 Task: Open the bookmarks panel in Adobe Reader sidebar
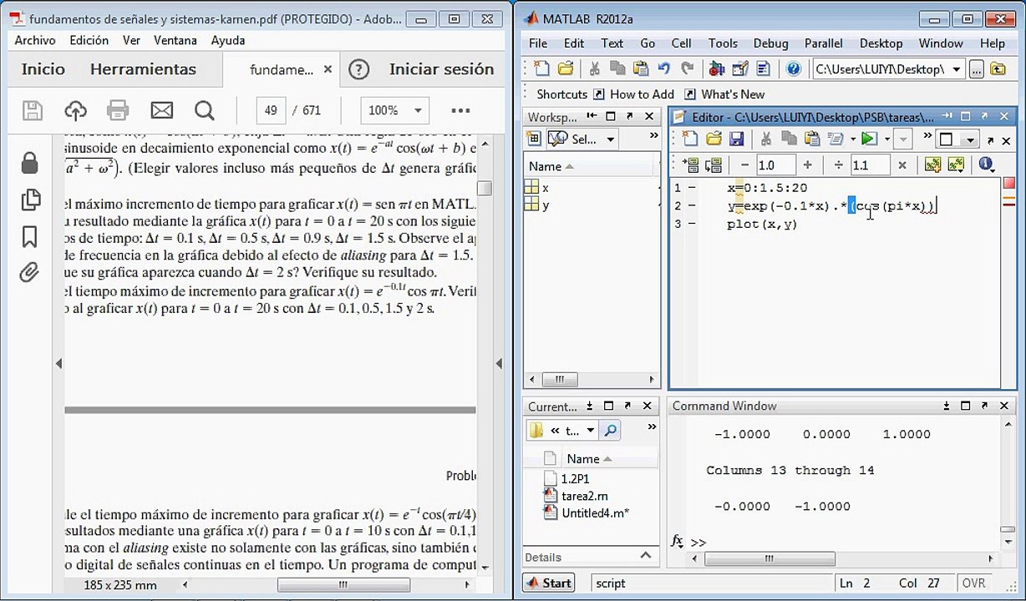click(x=30, y=236)
